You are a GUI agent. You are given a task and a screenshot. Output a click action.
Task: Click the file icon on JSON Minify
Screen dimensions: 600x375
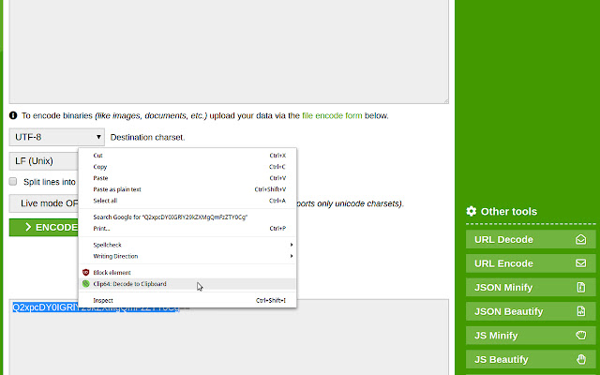[581, 288]
